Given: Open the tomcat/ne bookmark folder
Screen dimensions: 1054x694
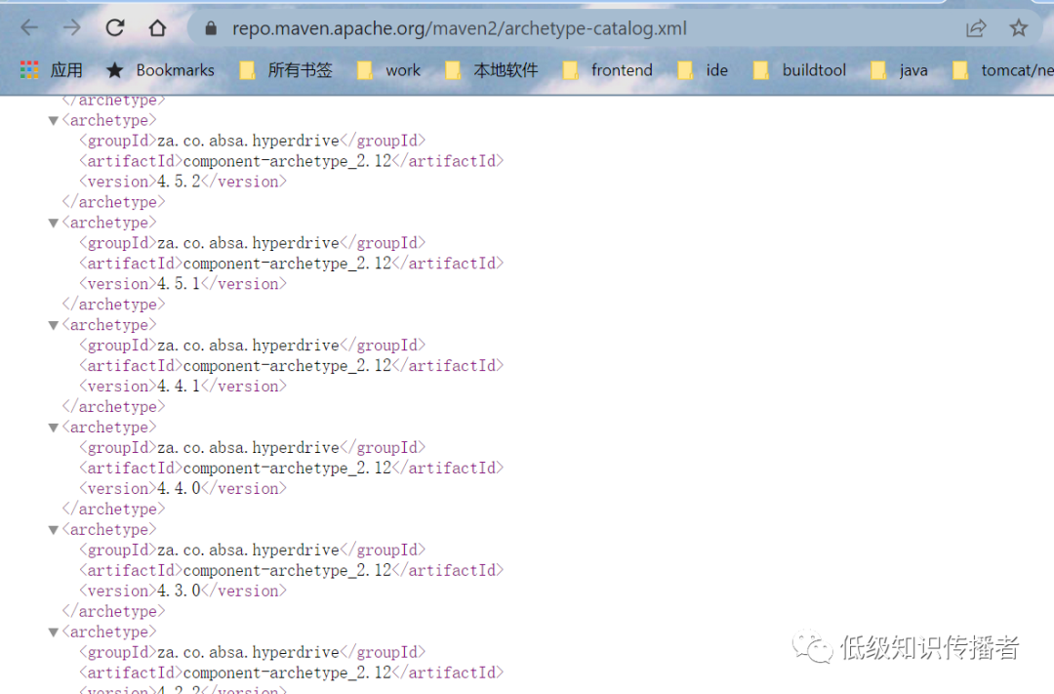Looking at the screenshot, I should pos(1003,70).
